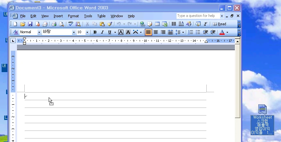
Task: Expand the Style dropdown showing Normal
Action: [39, 32]
